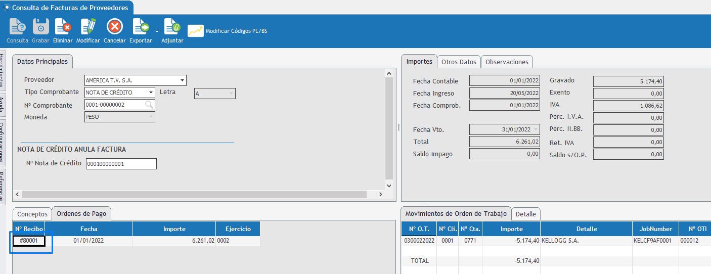This screenshot has height=274, width=711.
Task: Open the Observaciones tab
Action: point(507,62)
